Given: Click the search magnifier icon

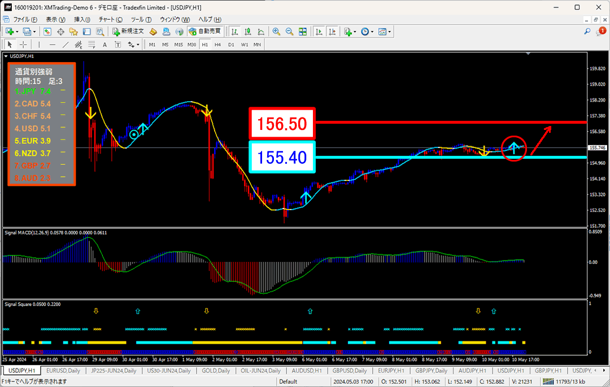Looking at the screenshot, I should pos(587,32).
